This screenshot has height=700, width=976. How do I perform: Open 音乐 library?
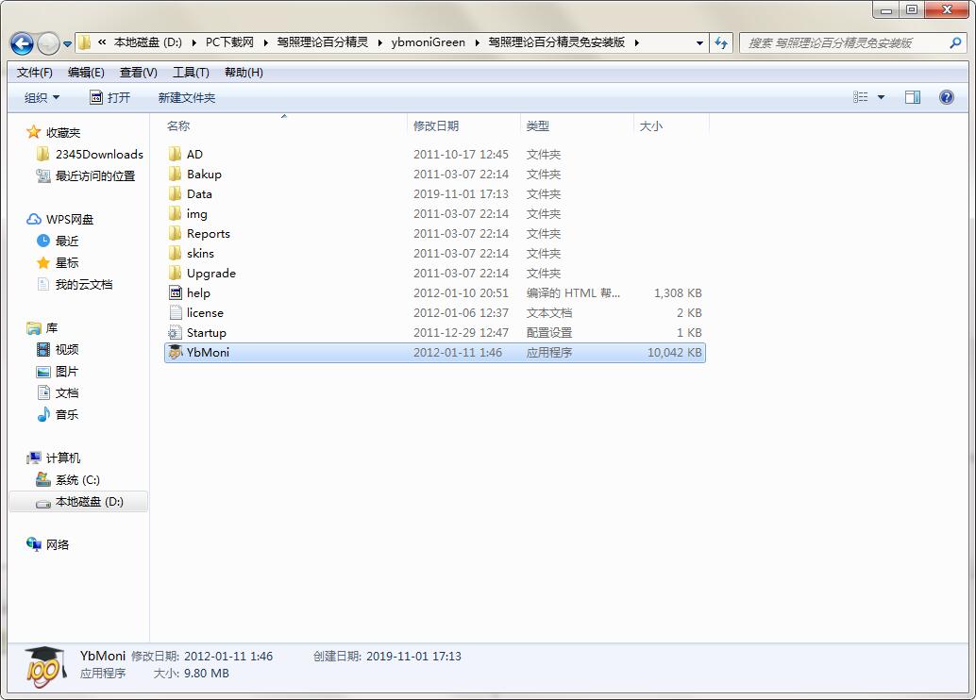(67, 414)
